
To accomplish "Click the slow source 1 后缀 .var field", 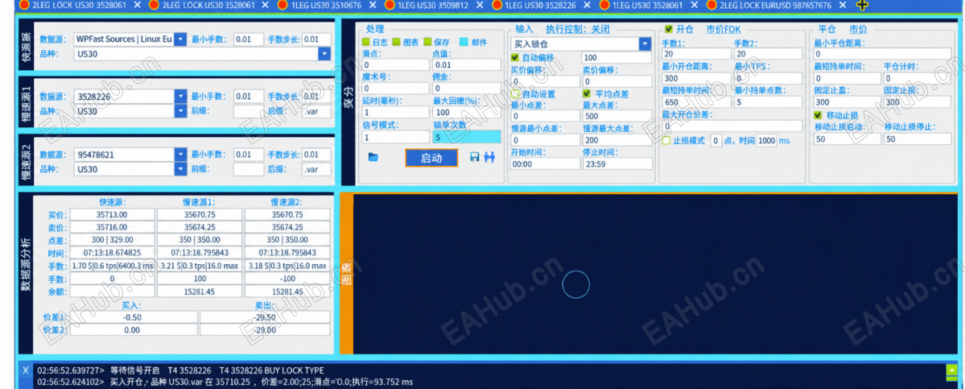I will (316, 111).
